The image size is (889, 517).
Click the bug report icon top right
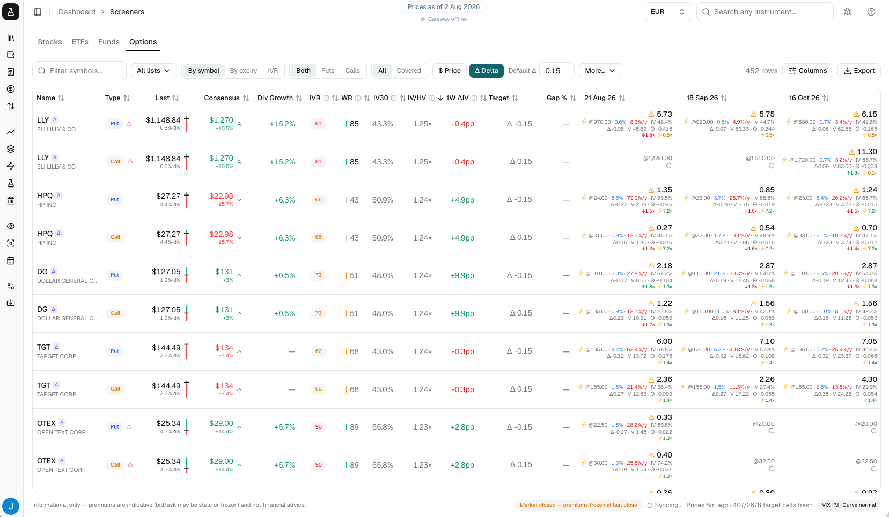[x=848, y=12]
